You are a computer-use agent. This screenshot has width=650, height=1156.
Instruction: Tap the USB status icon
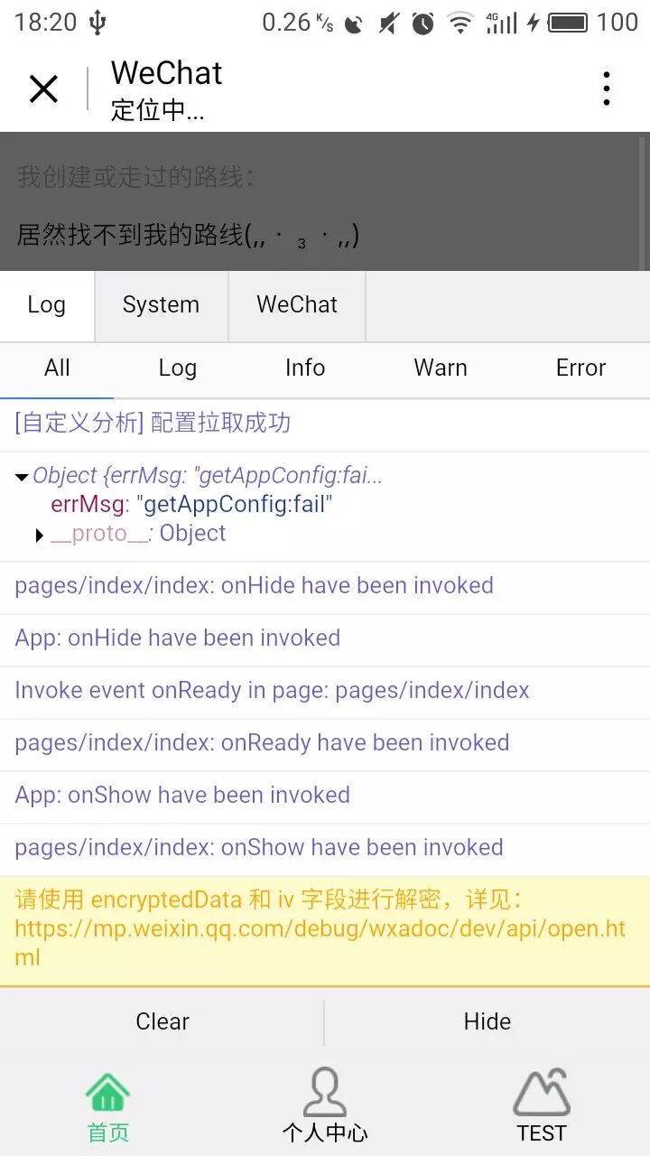tap(97, 23)
